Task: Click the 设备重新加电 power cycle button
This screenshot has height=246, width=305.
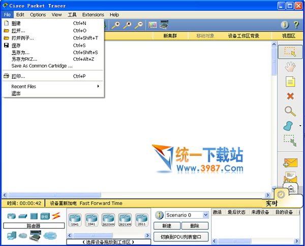Action: (x=63, y=203)
